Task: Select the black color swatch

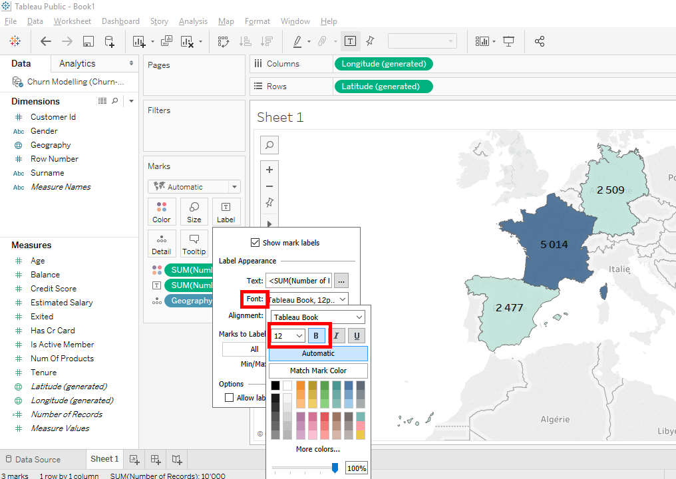Action: 275,385
